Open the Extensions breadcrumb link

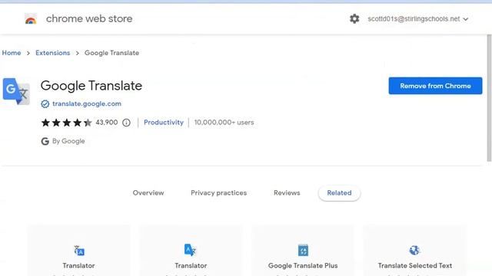pyautogui.click(x=53, y=53)
